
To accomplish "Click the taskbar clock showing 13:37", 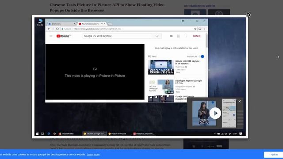I will [x=234, y=134].
